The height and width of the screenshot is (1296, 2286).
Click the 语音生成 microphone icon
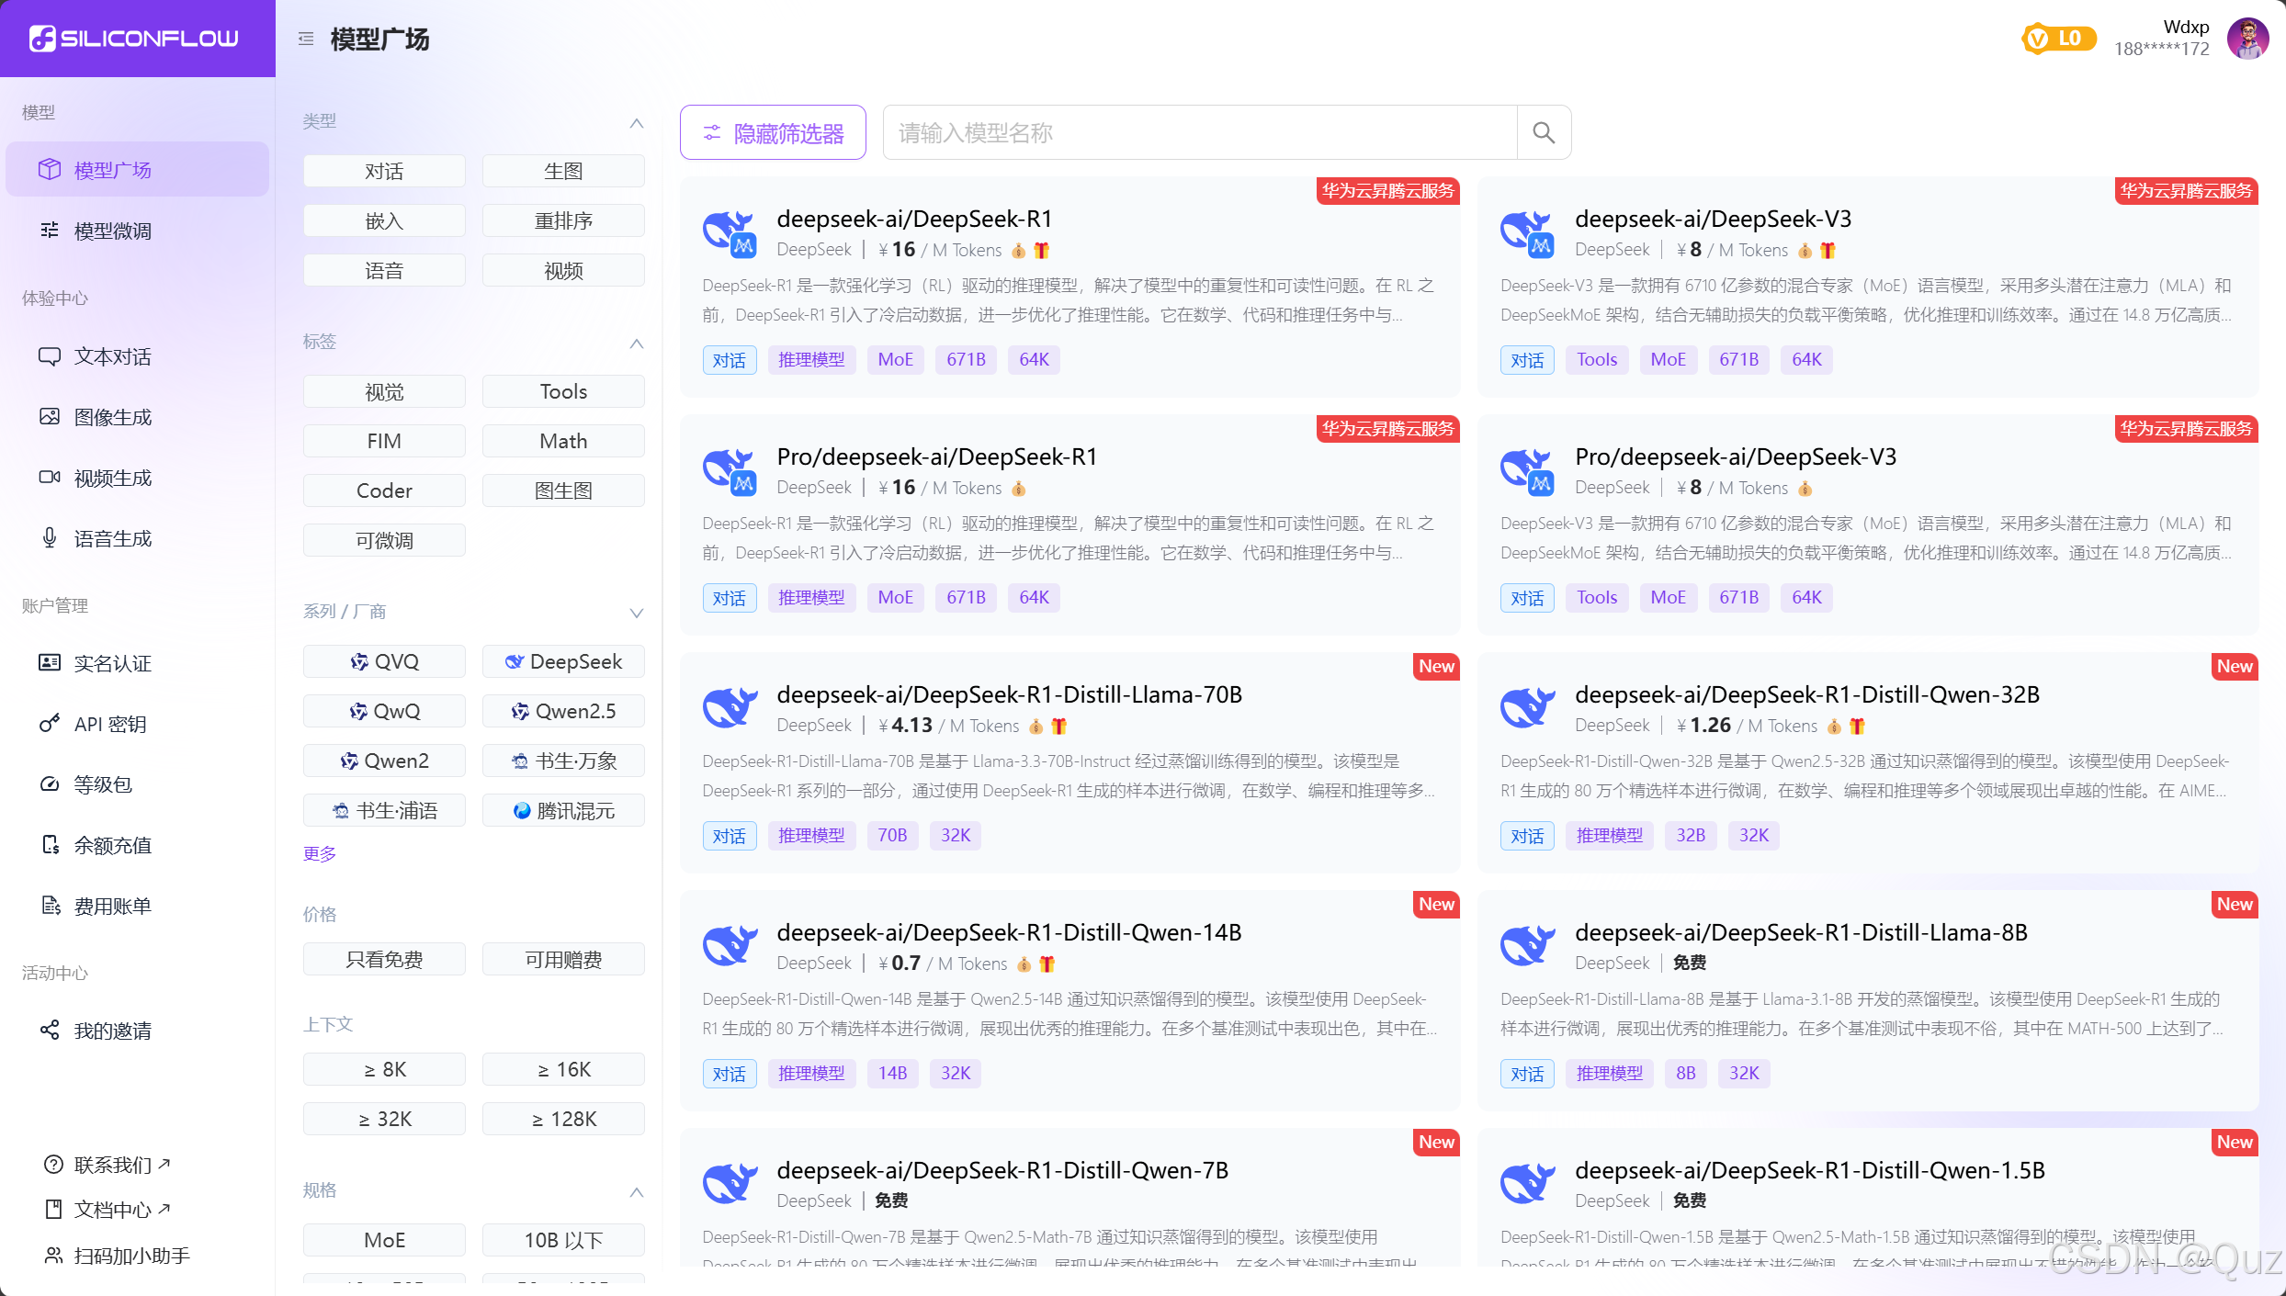point(50,537)
